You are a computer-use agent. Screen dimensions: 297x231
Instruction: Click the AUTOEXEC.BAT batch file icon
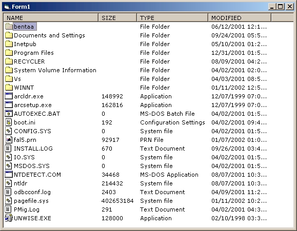coord(9,114)
